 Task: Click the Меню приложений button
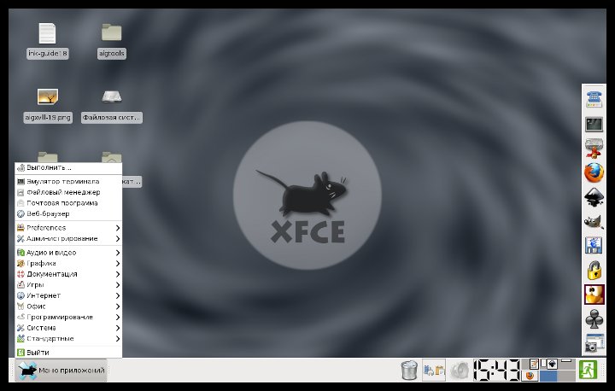[x=61, y=371]
